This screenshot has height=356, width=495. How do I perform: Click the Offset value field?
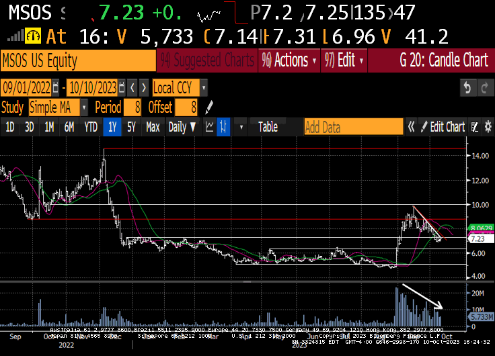click(x=186, y=107)
